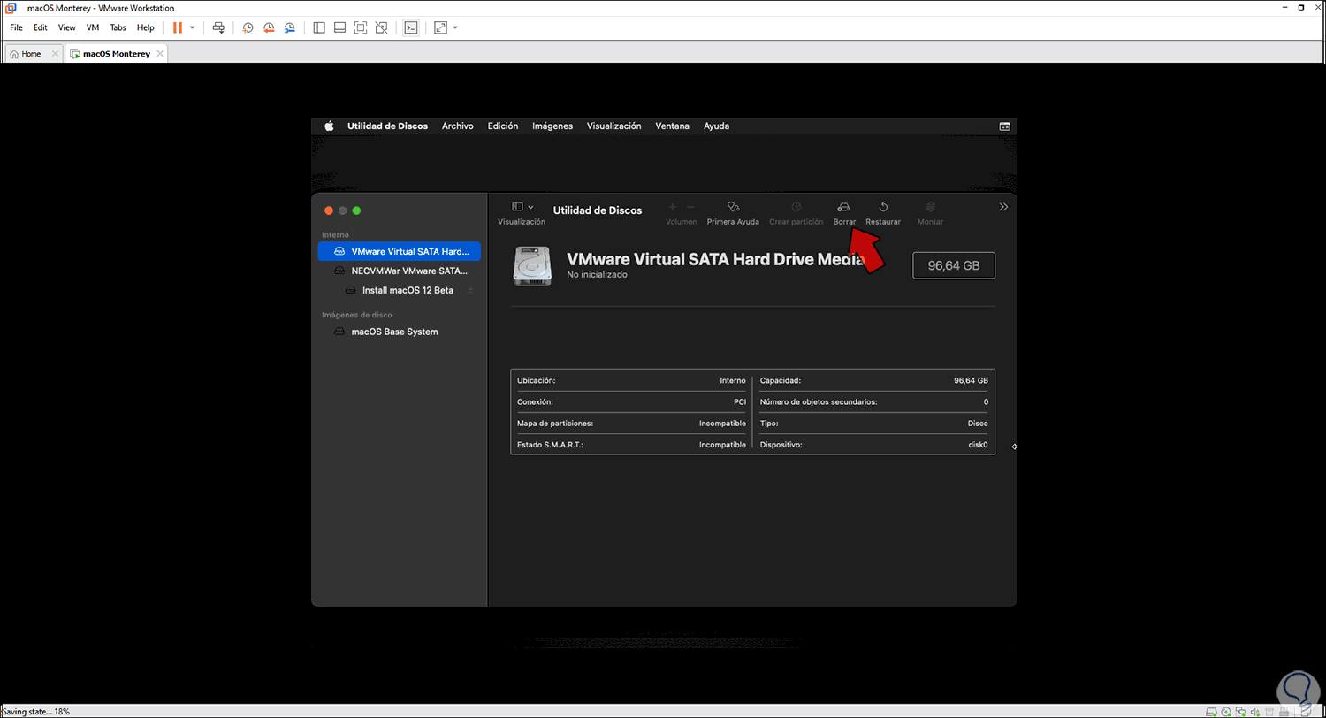Screen dimensions: 1326x718
Task: Open the VMware Help menu
Action: (146, 27)
